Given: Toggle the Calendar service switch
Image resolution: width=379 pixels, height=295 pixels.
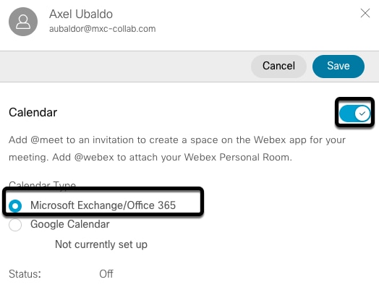Looking at the screenshot, I should (354, 114).
